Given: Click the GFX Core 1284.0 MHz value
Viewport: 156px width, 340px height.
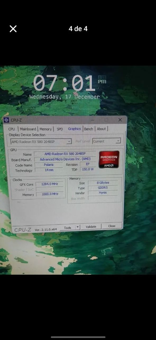Looking at the screenshot, I should tap(50, 184).
